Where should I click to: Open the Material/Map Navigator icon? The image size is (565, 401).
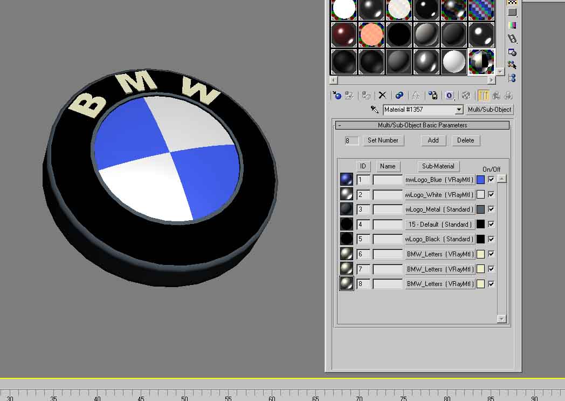[512, 78]
